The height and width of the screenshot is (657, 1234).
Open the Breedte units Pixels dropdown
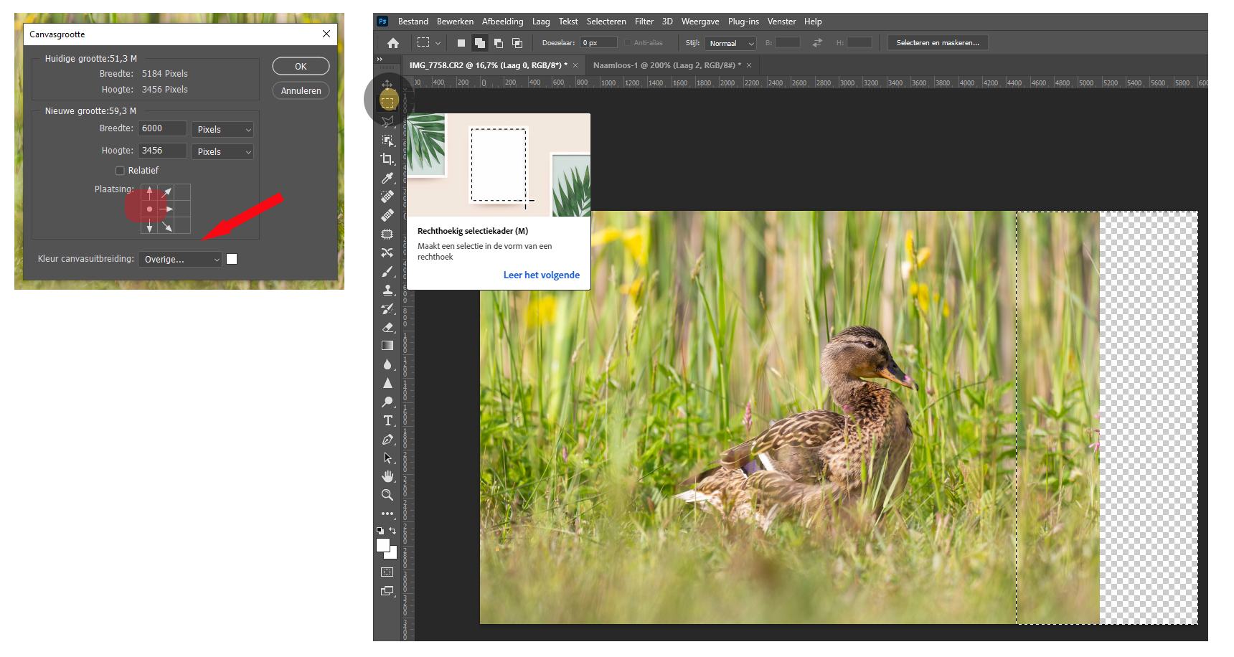[223, 130]
